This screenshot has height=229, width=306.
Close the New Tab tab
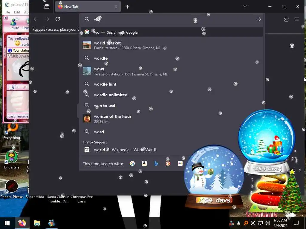[116, 7]
